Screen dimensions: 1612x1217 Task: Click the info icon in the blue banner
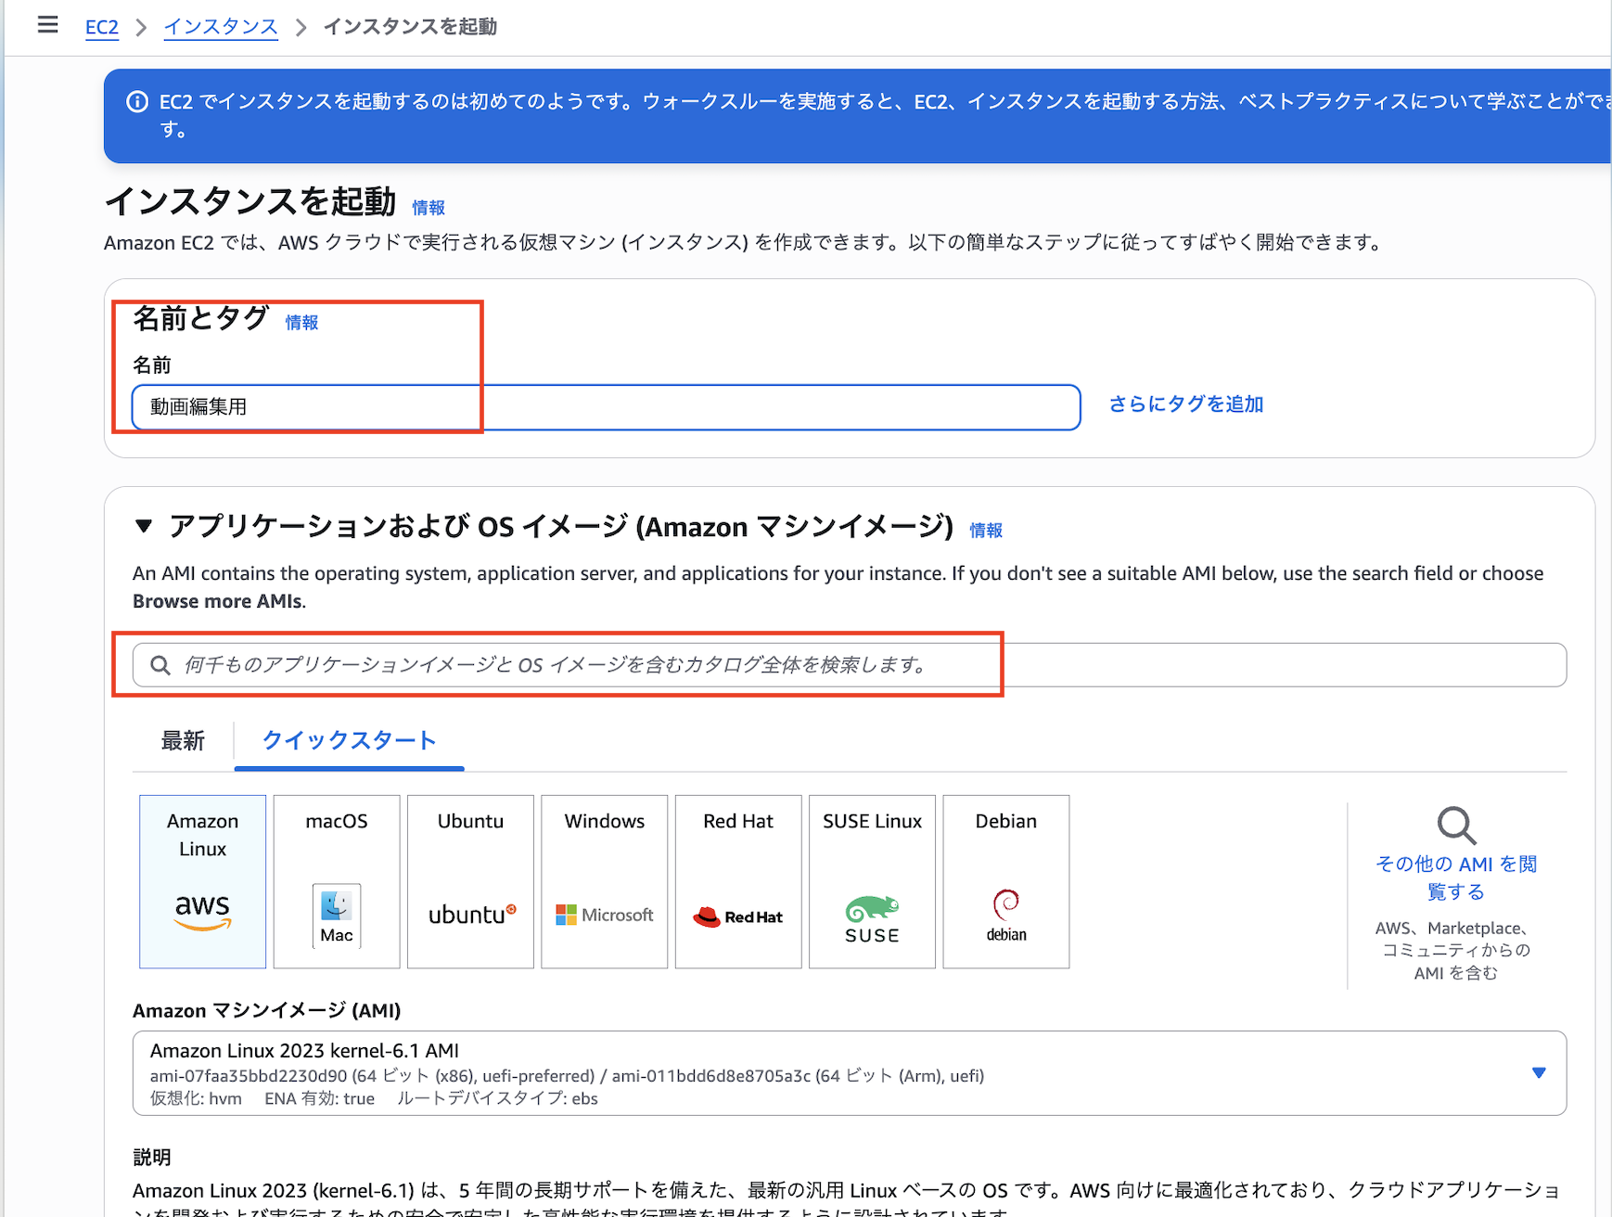pyautogui.click(x=137, y=101)
